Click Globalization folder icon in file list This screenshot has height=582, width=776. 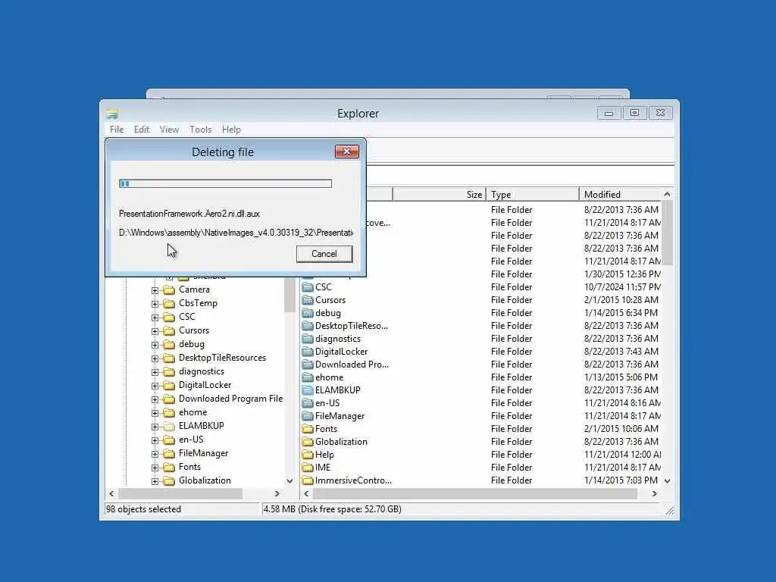pyautogui.click(x=308, y=442)
